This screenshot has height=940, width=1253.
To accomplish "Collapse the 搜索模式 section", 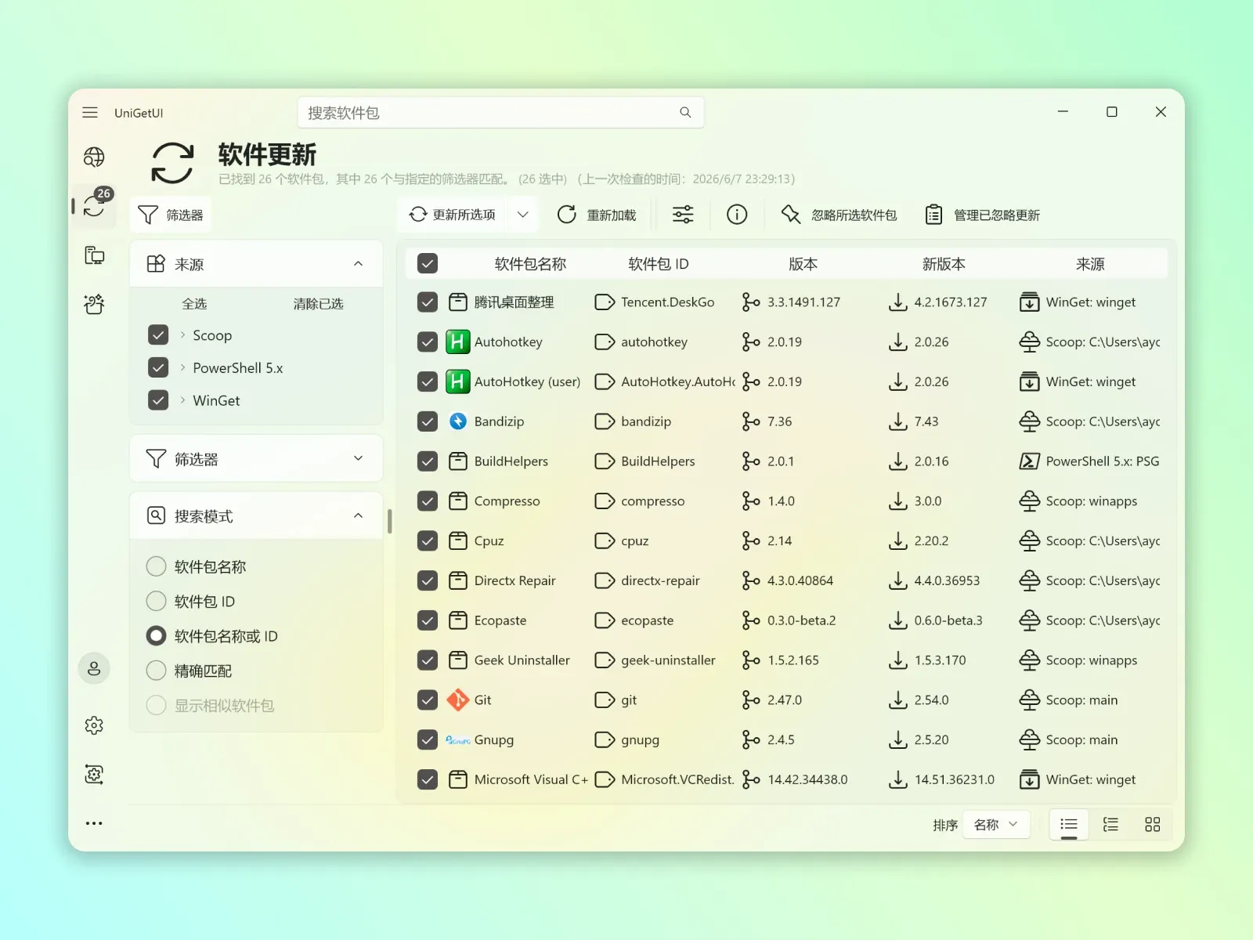I will (x=358, y=515).
